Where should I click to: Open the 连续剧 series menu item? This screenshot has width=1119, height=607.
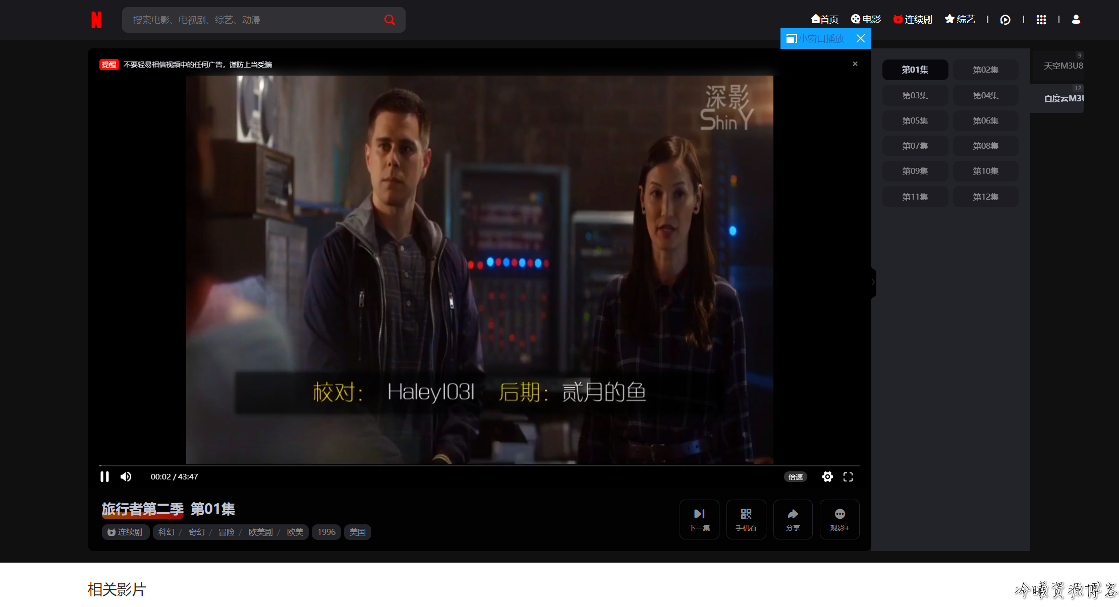coord(913,19)
